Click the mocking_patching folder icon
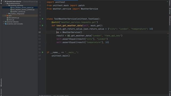The width and height of the screenshot is (171, 96). [9, 5]
